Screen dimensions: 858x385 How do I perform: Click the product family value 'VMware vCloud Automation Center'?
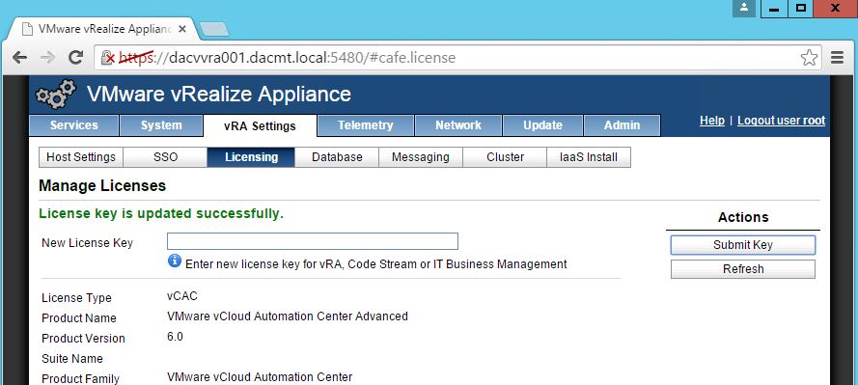pos(260,377)
